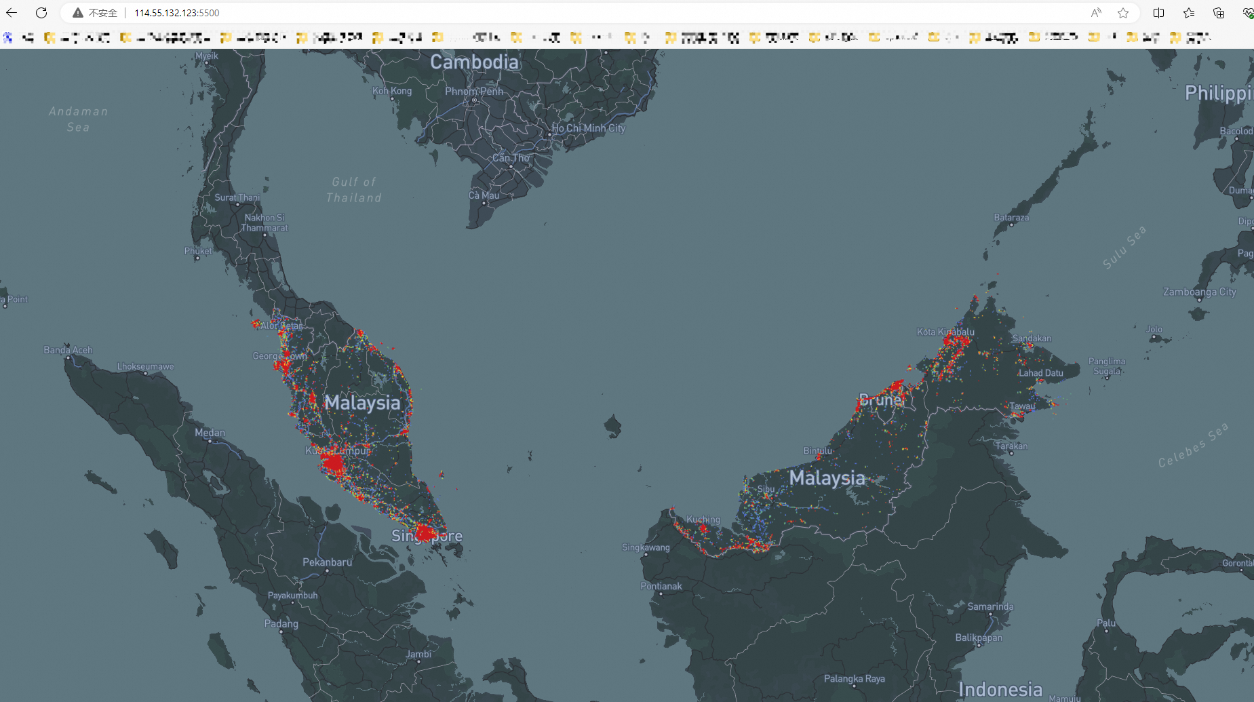Click the Banda Aceh city label

pos(68,350)
